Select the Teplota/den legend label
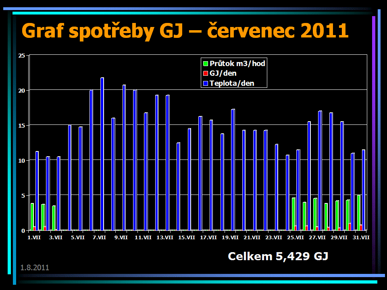Screen dimensions: 387x290 coord(232,84)
